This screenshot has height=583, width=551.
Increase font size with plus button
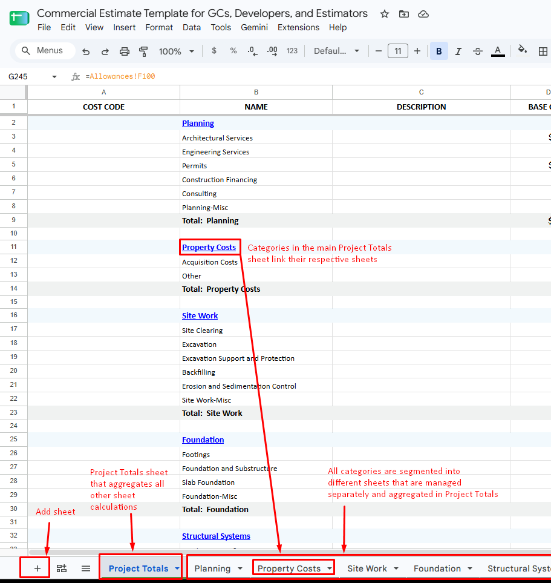tap(417, 51)
